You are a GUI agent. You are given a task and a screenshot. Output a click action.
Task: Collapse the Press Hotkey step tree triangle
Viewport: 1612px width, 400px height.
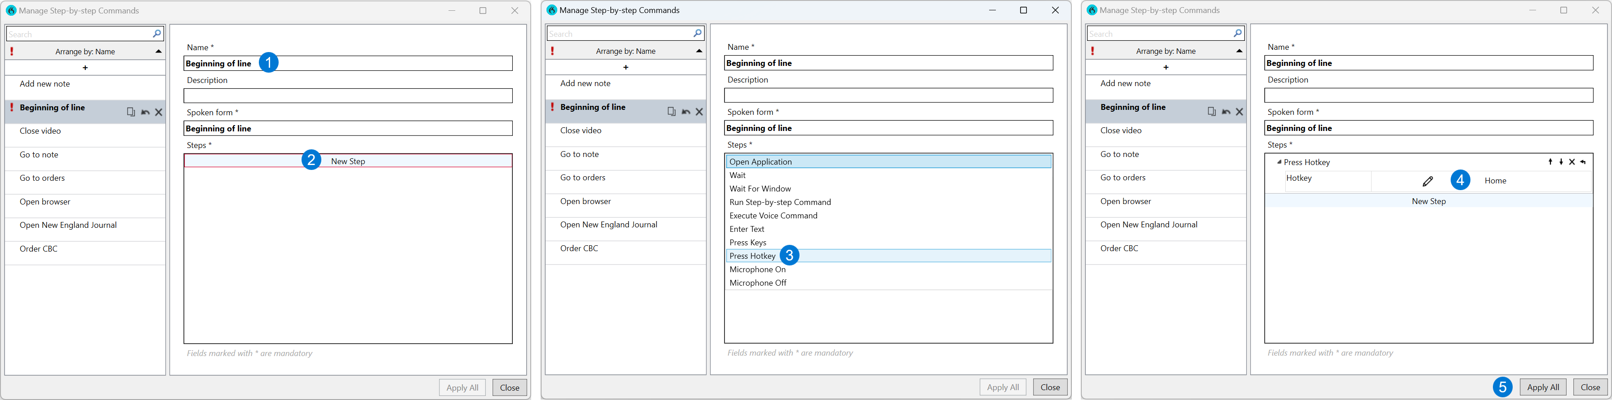click(x=1279, y=162)
